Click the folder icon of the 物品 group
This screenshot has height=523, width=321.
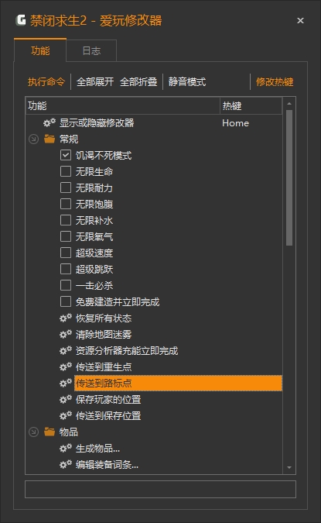pyautogui.click(x=50, y=432)
